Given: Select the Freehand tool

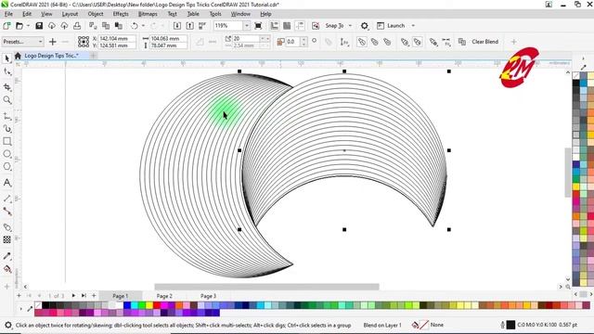Looking at the screenshot, I should [6, 116].
